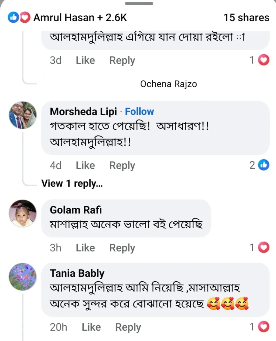The height and width of the screenshot is (341, 276).
Task: View the 15 shares list
Action: point(246,18)
